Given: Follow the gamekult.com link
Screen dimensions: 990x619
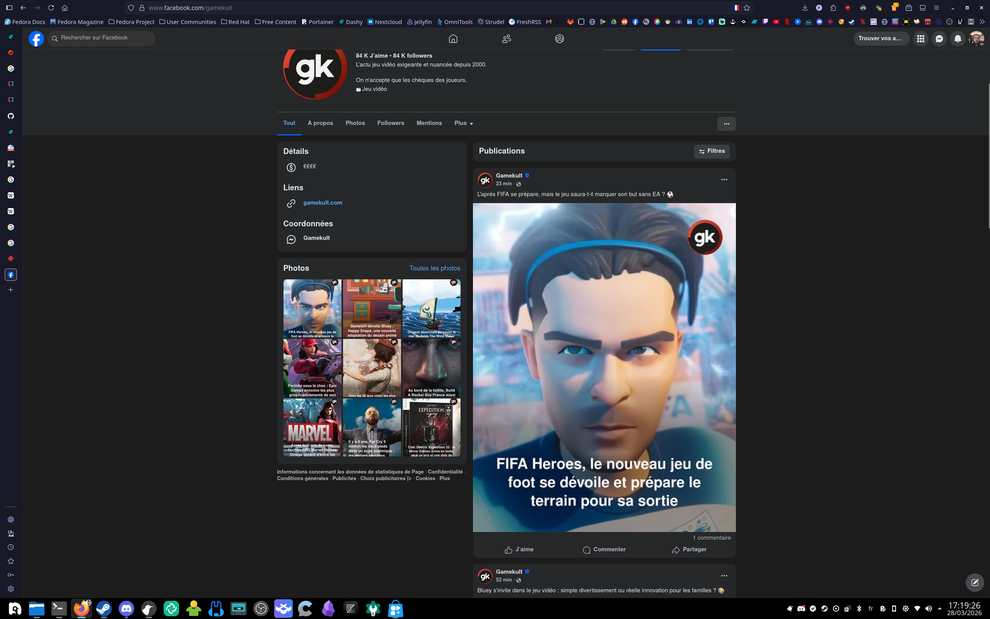Looking at the screenshot, I should coord(323,203).
